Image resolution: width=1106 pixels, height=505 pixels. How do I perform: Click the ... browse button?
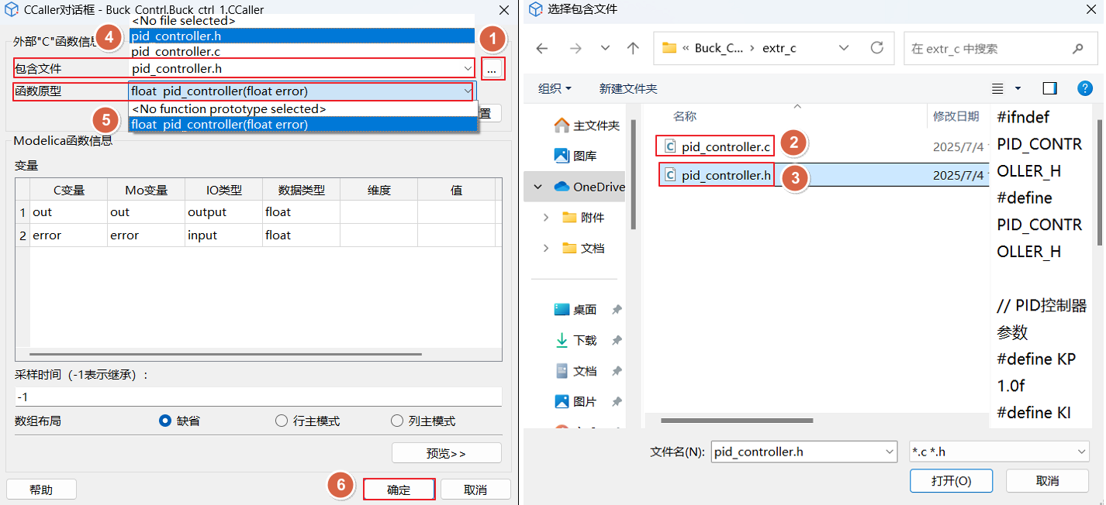[492, 69]
